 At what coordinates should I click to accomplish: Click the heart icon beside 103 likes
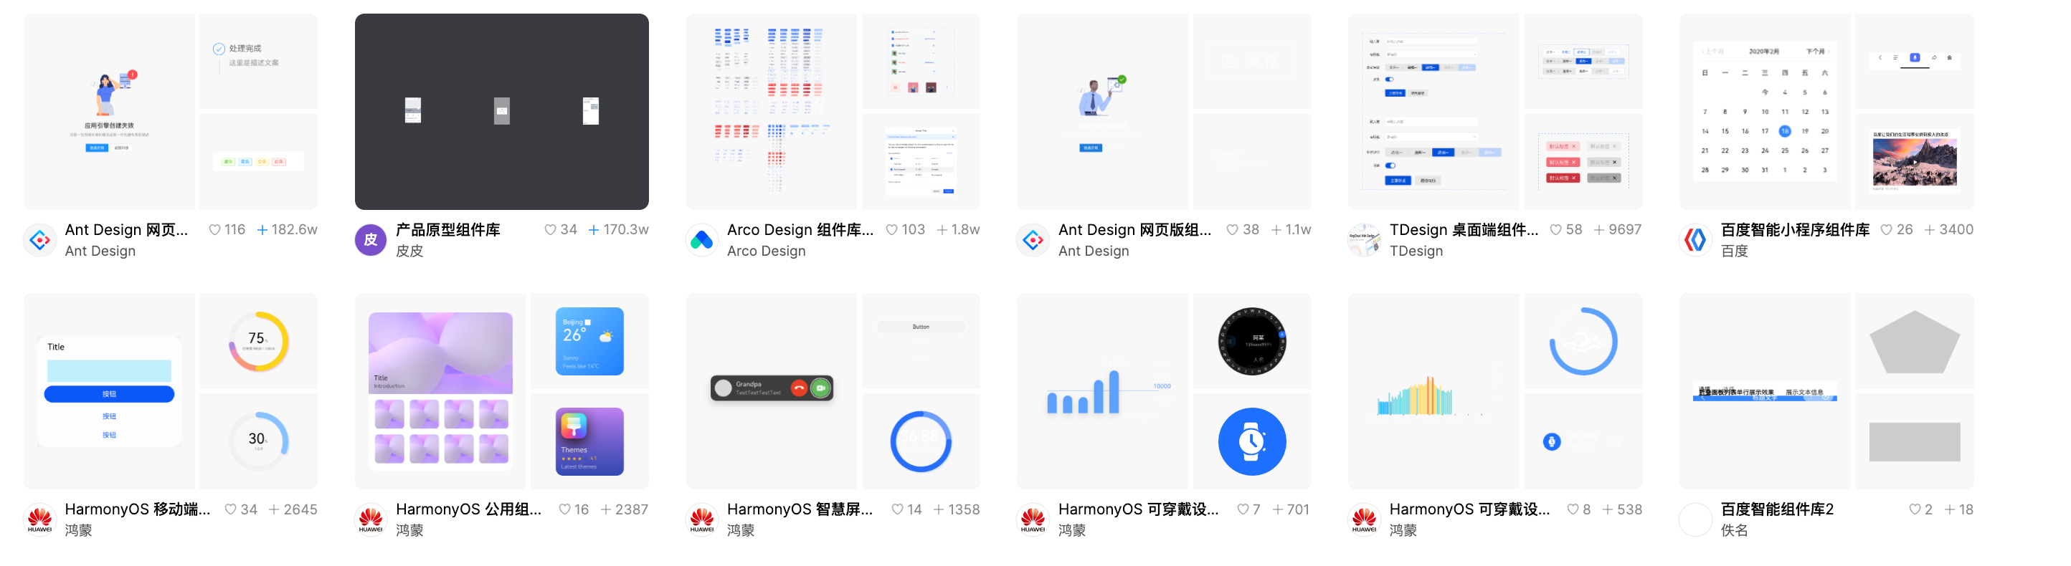[x=891, y=229]
